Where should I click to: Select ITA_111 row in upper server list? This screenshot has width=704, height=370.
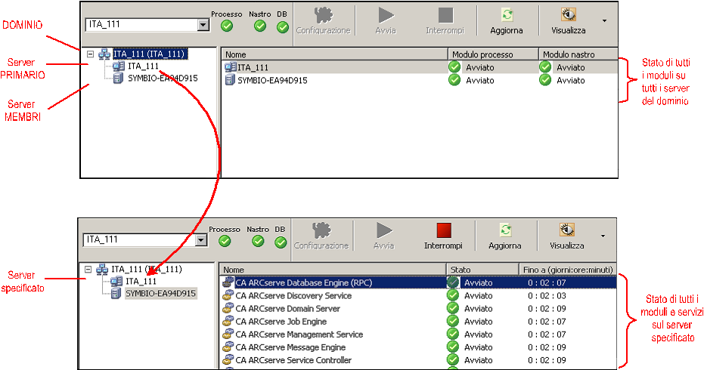click(420, 67)
